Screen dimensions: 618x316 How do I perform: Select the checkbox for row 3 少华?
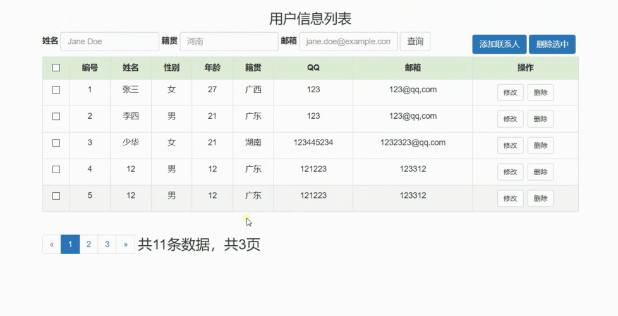(56, 143)
